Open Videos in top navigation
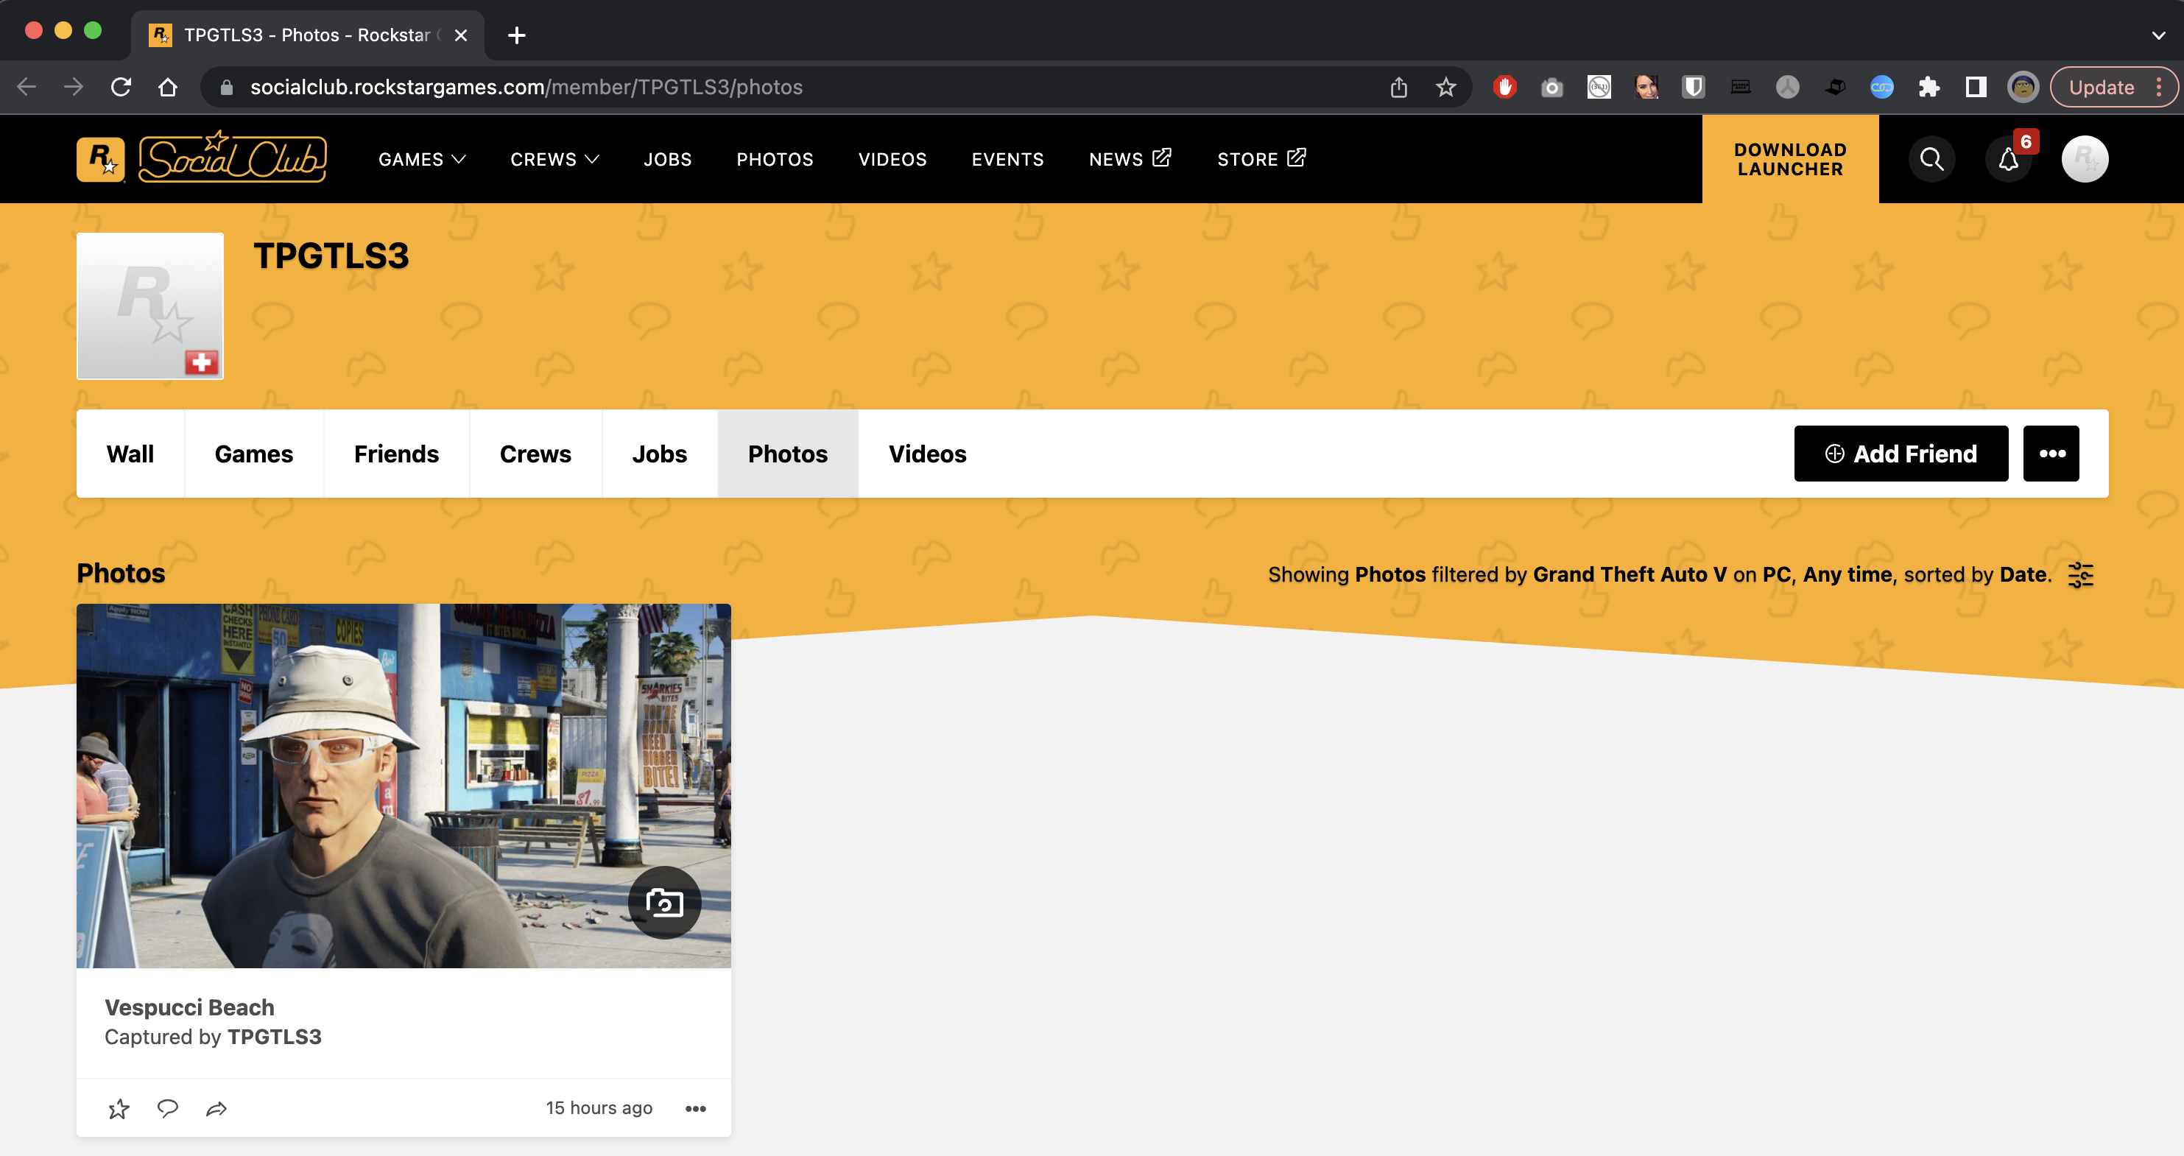The image size is (2184, 1156). [x=892, y=159]
